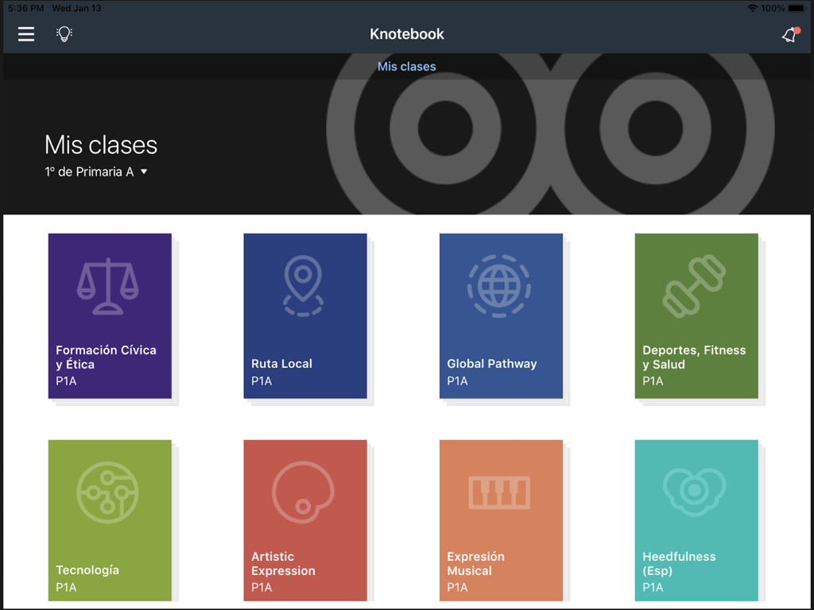The width and height of the screenshot is (814, 610).
Task: Click the palette icon on Artistic Expression
Action: [x=305, y=491]
